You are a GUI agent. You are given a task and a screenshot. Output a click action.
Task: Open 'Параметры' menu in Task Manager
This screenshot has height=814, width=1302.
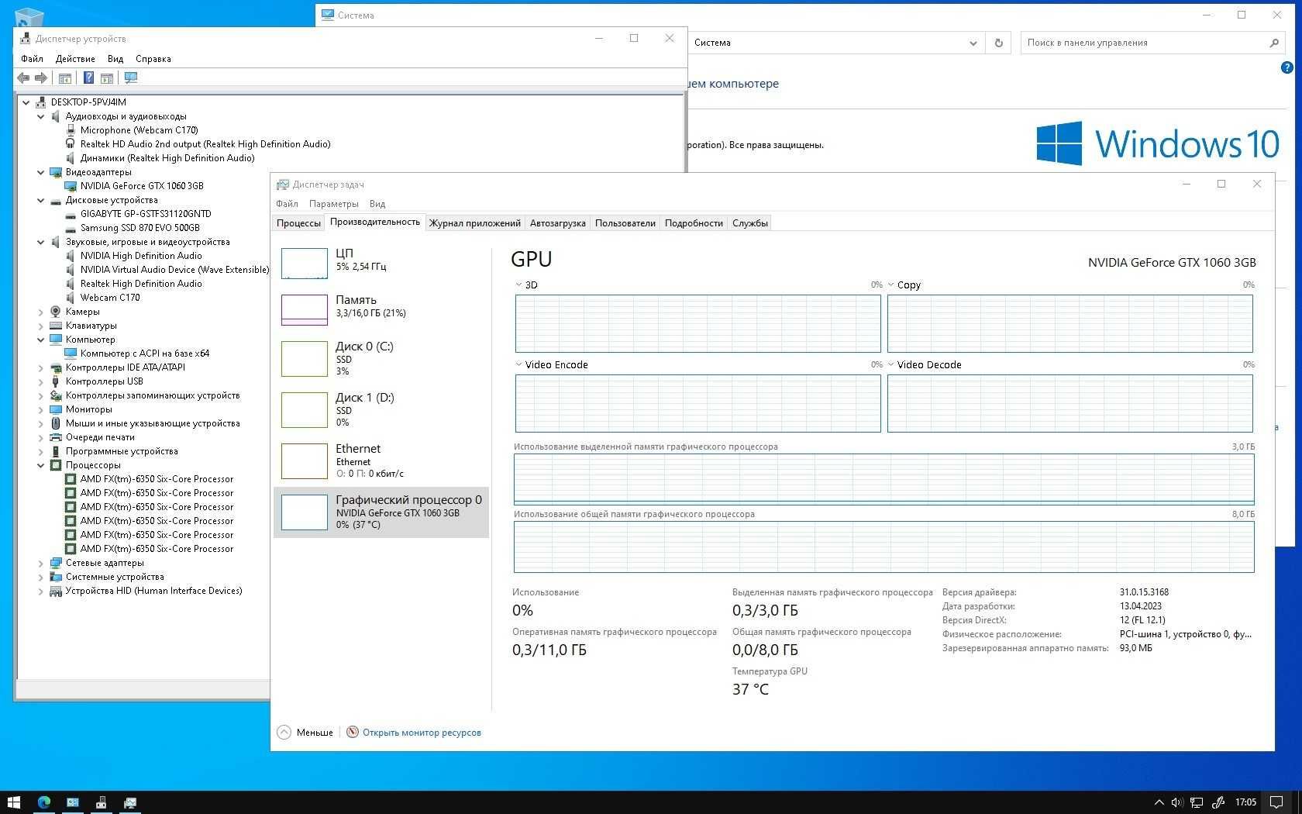point(333,204)
